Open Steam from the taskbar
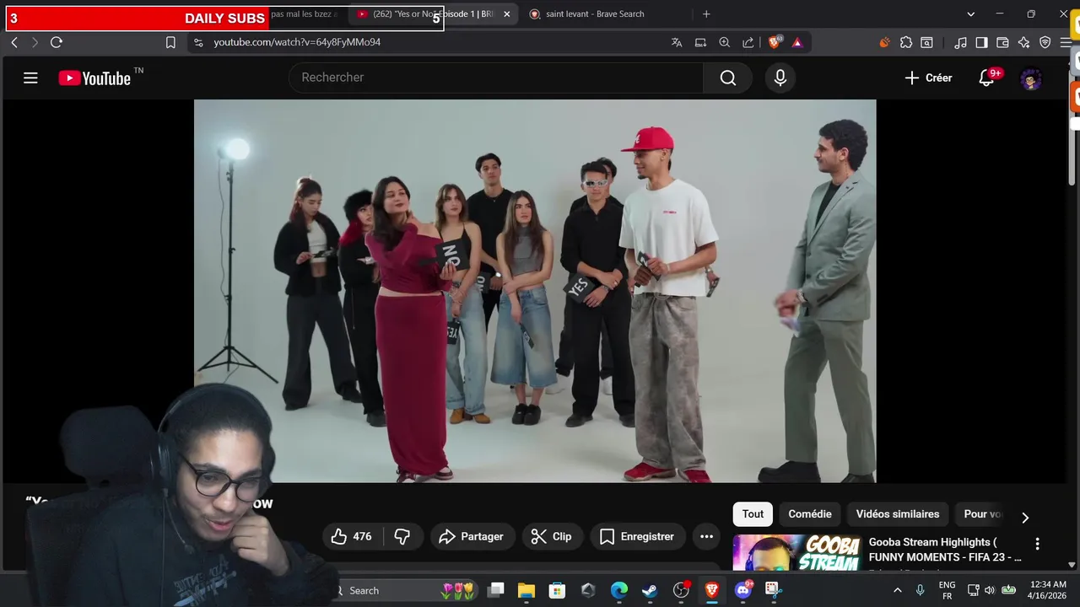The height and width of the screenshot is (607, 1080). tap(650, 590)
